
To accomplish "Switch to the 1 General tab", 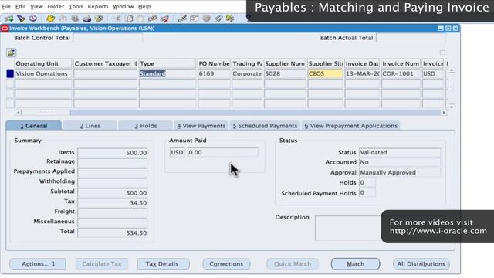I will coord(34,125).
